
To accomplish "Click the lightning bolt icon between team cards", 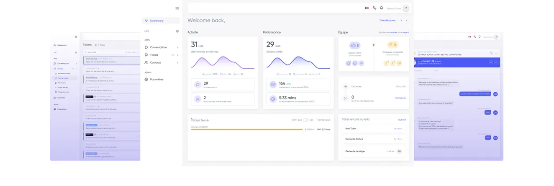I will tap(374, 45).
